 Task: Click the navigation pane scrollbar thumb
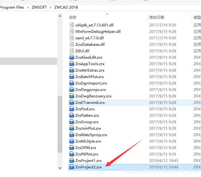click(60, 124)
